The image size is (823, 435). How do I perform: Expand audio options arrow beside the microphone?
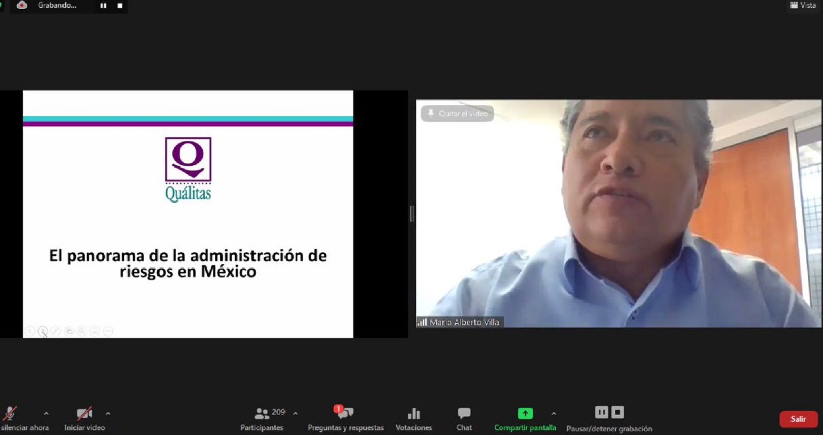click(x=46, y=414)
